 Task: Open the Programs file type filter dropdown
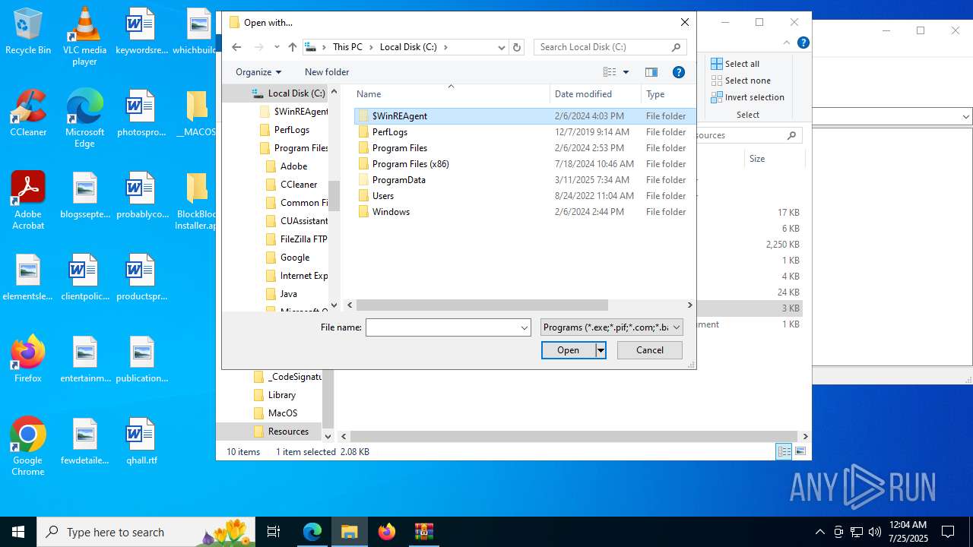click(612, 327)
